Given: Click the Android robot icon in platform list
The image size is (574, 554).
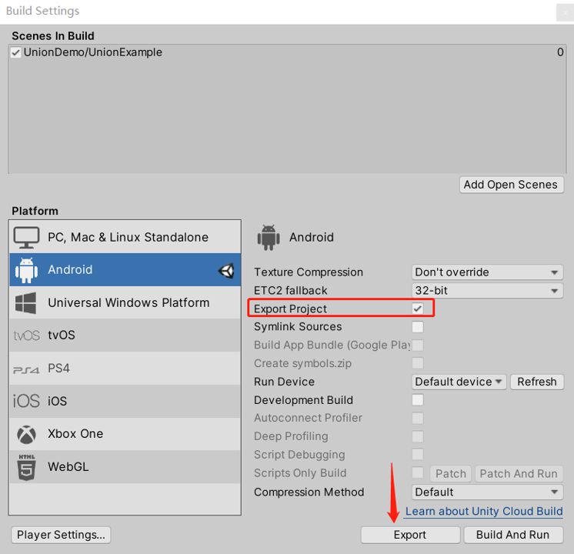Looking at the screenshot, I should [26, 270].
